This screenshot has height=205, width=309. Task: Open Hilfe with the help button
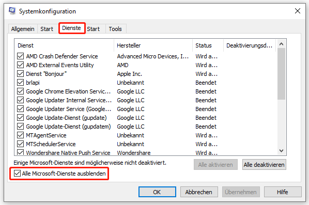tap(283, 192)
